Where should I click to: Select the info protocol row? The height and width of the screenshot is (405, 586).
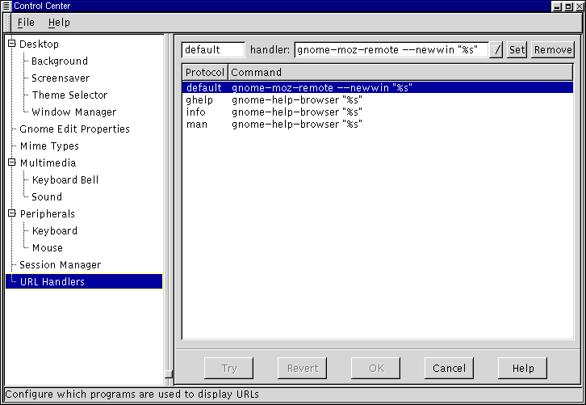coord(196,112)
